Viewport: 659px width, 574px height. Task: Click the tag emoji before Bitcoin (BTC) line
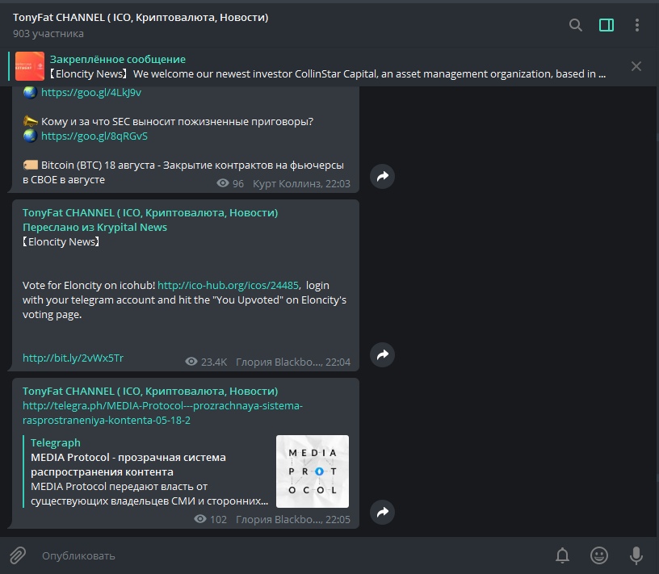tap(30, 165)
